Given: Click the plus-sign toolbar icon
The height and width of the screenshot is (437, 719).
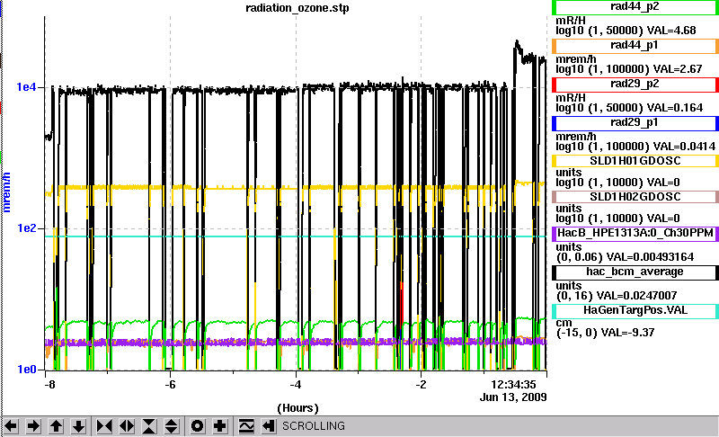Looking at the screenshot, I should pos(219,426).
